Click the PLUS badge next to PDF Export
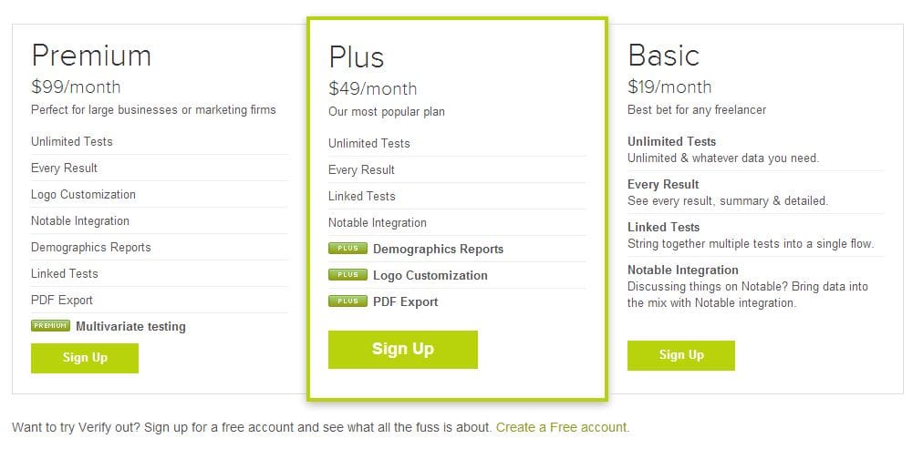Screen dimensions: 923x449 tap(347, 301)
